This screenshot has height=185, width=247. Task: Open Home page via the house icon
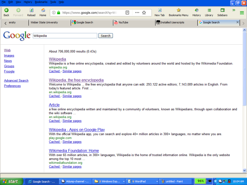[x=43, y=10]
